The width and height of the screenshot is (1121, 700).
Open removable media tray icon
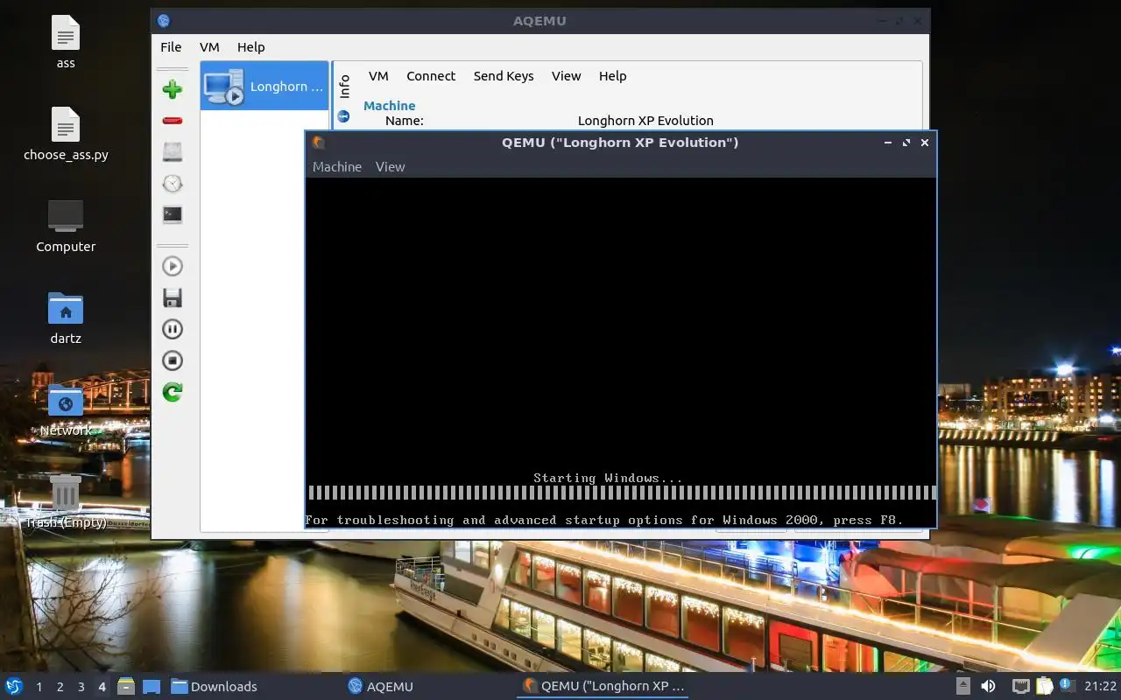tap(962, 686)
